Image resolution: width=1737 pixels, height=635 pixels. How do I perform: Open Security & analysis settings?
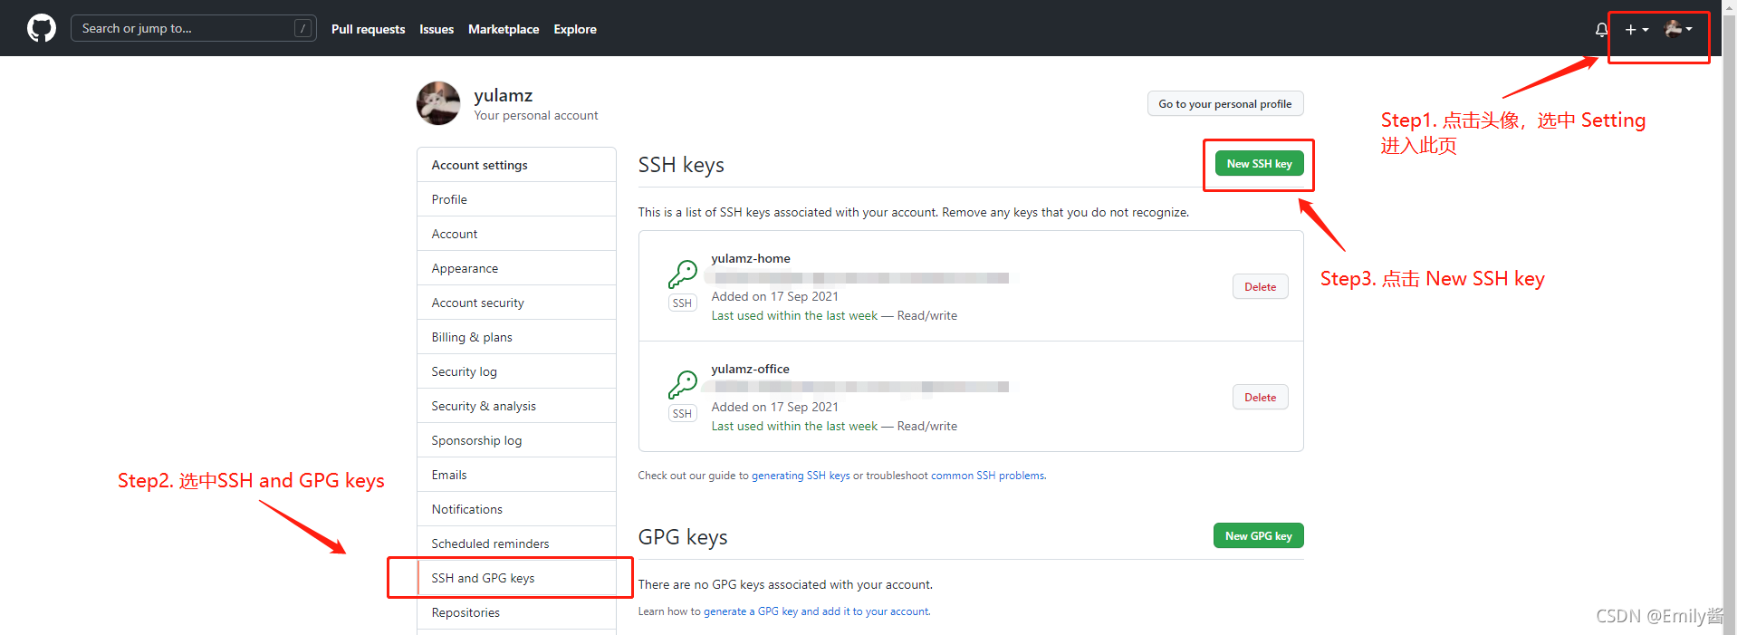pyautogui.click(x=516, y=406)
